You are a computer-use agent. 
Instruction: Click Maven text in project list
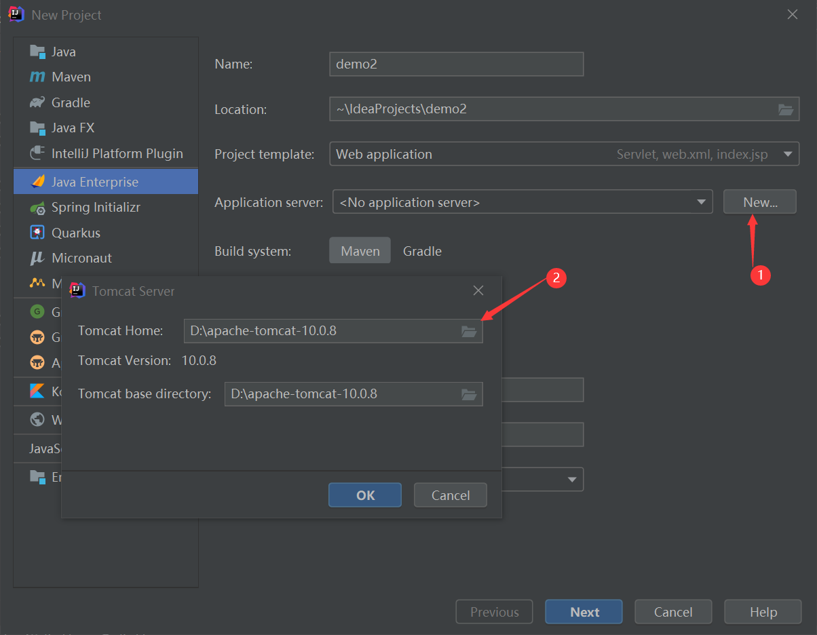[x=71, y=77]
